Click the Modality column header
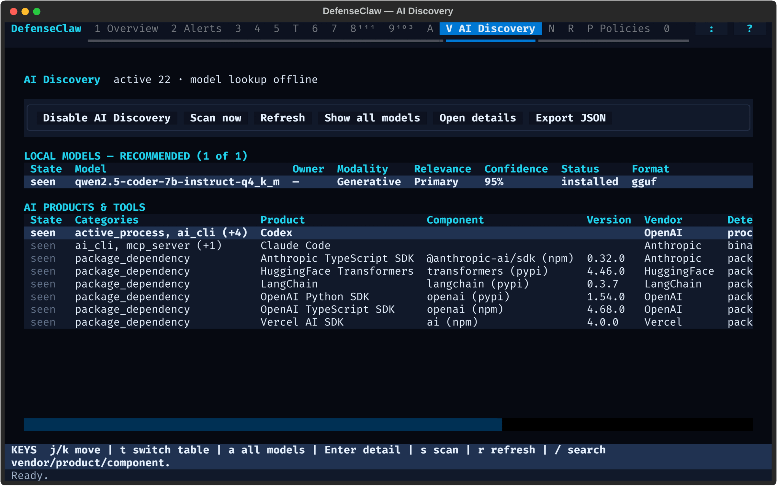777x486 pixels. [x=363, y=169]
